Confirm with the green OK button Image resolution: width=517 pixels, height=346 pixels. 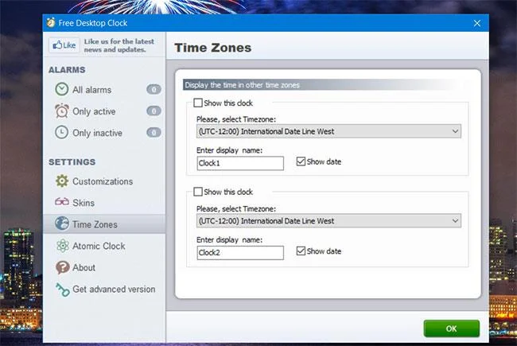click(452, 329)
